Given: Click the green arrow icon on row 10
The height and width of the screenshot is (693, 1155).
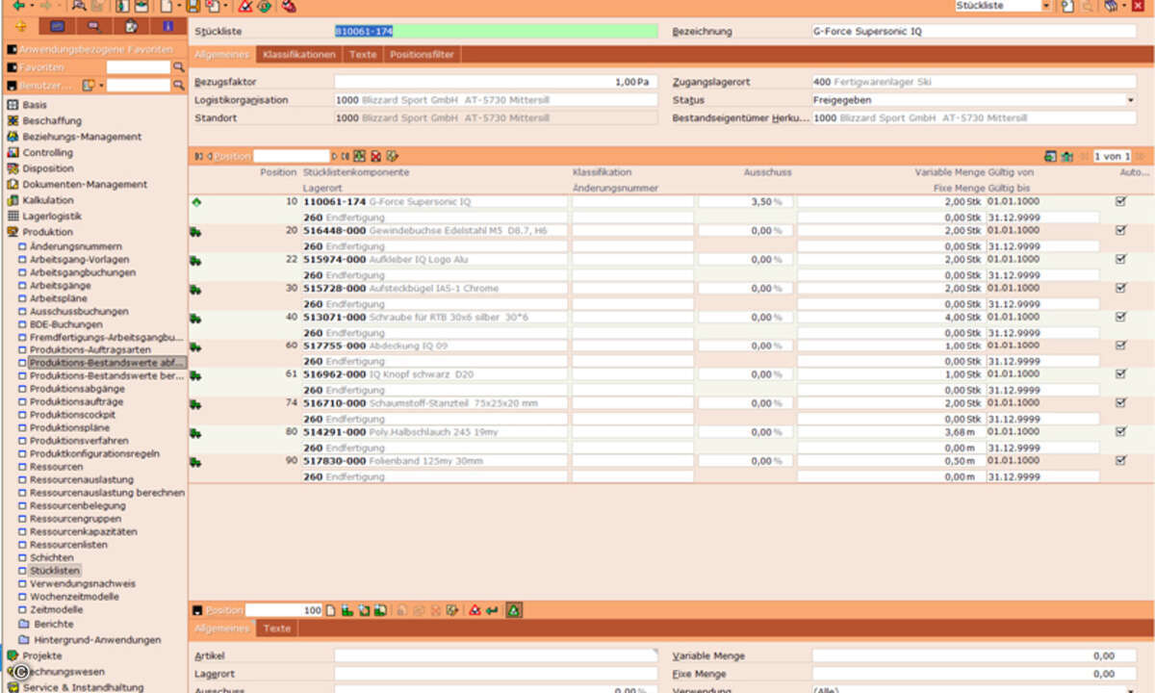Looking at the screenshot, I should tap(196, 202).
